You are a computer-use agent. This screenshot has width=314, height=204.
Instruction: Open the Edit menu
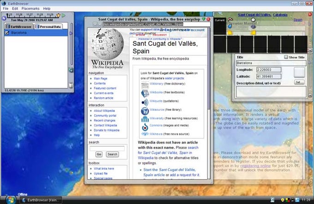tap(15, 9)
